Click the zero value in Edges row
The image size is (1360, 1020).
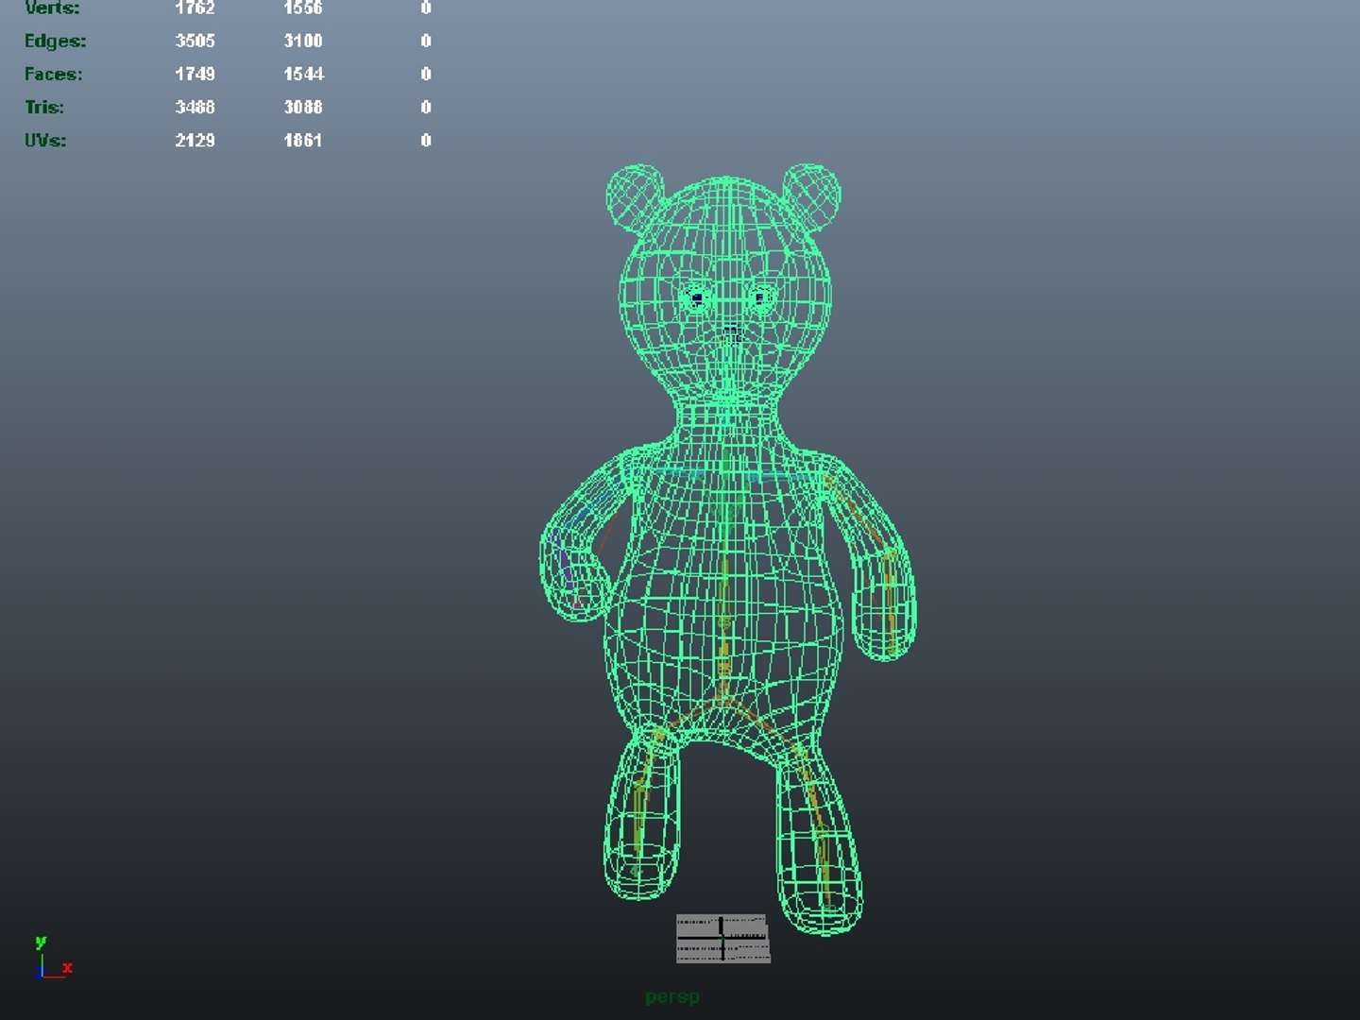click(x=426, y=41)
